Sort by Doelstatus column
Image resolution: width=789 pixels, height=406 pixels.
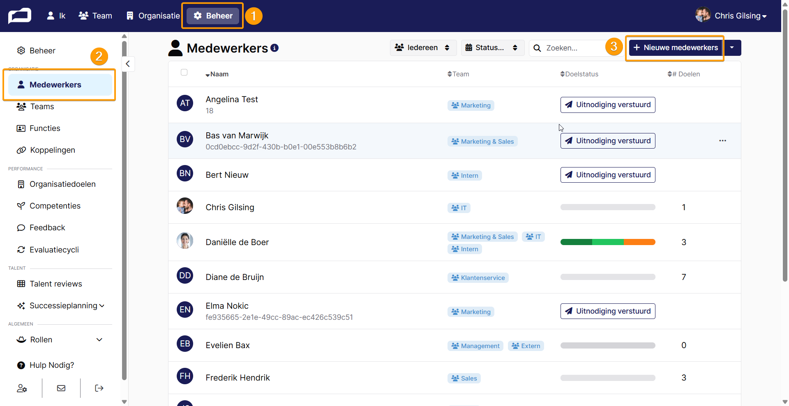(579, 74)
